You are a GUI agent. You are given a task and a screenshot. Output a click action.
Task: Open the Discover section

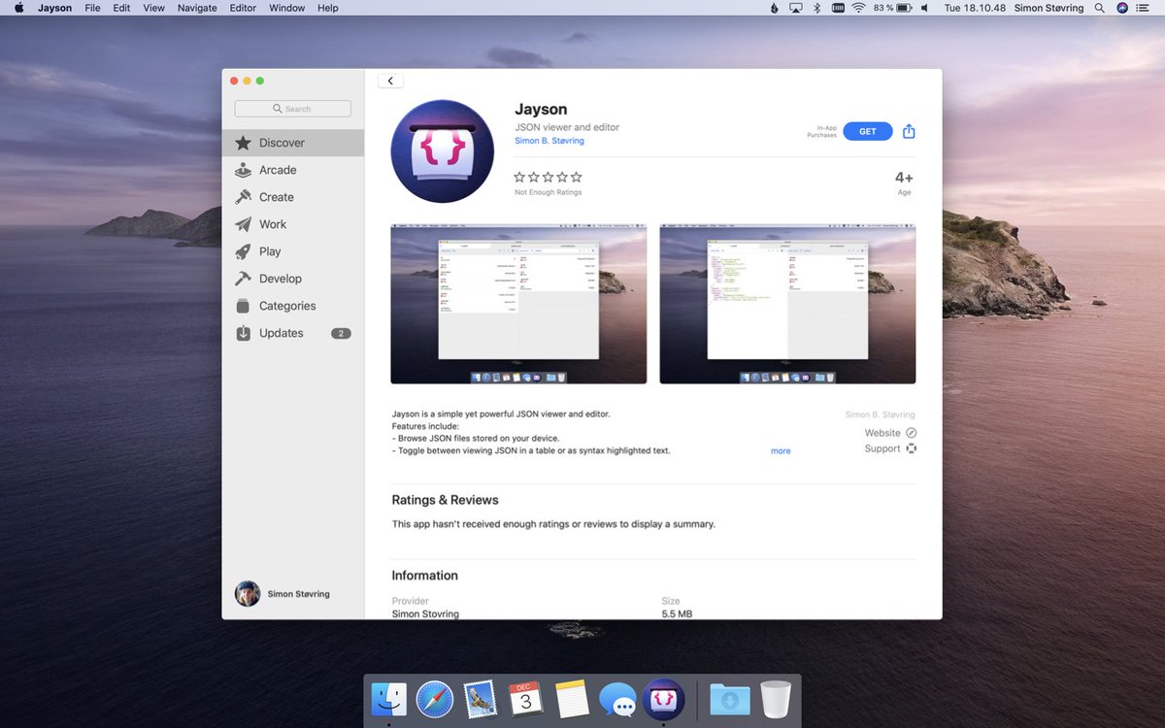click(292, 143)
